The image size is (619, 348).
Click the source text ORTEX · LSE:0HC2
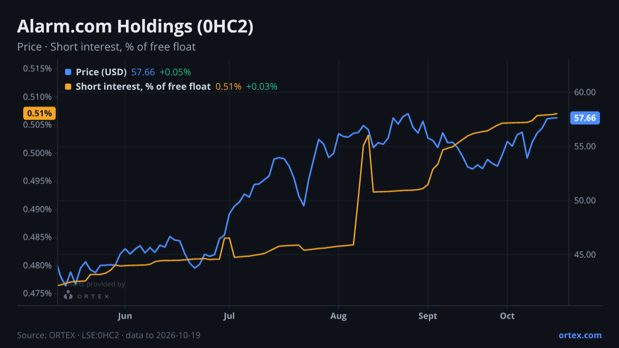point(83,335)
